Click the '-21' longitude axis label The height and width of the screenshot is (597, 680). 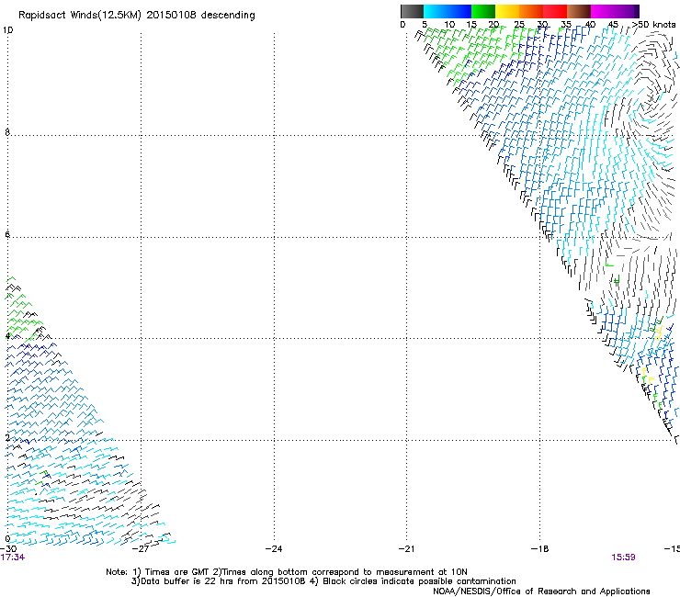[406, 548]
